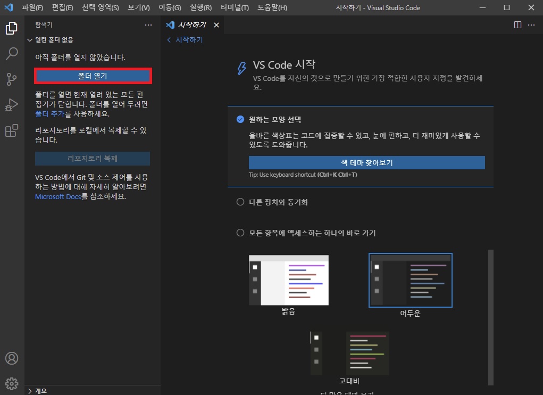Click the walkthrough vertical scrollbar
The height and width of the screenshot is (395, 543).
coord(491,317)
